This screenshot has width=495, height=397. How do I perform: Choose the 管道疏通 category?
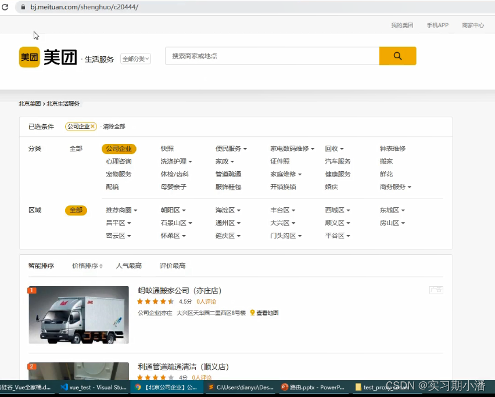tap(228, 174)
